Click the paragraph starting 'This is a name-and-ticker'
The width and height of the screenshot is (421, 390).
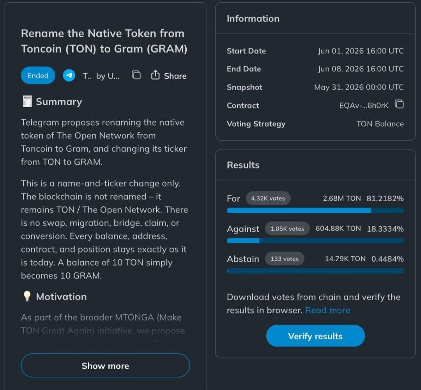(x=104, y=229)
